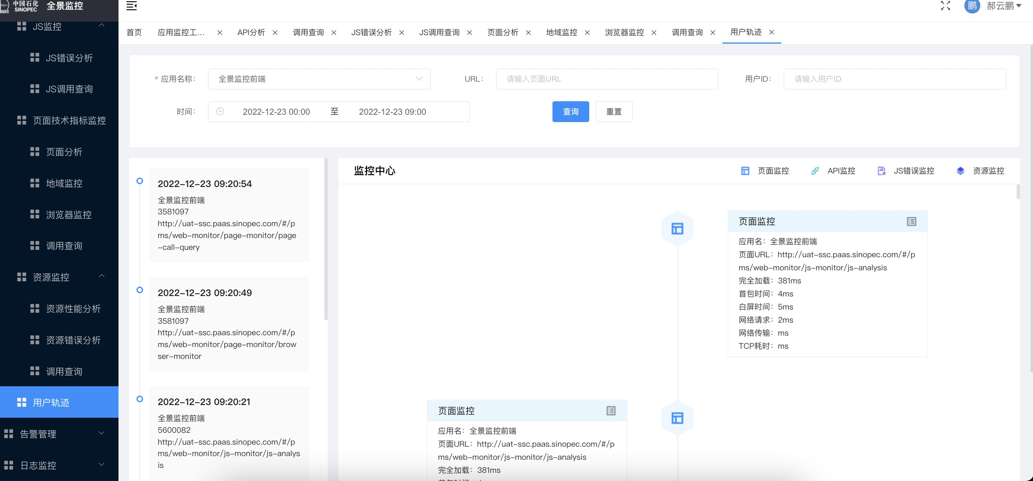Edit start time 2022-12-23 00:00
The image size is (1033, 481).
[276, 112]
